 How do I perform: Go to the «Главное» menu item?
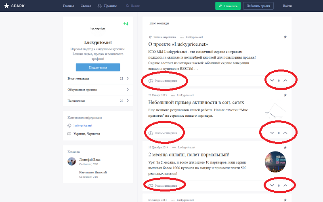(x=69, y=6)
